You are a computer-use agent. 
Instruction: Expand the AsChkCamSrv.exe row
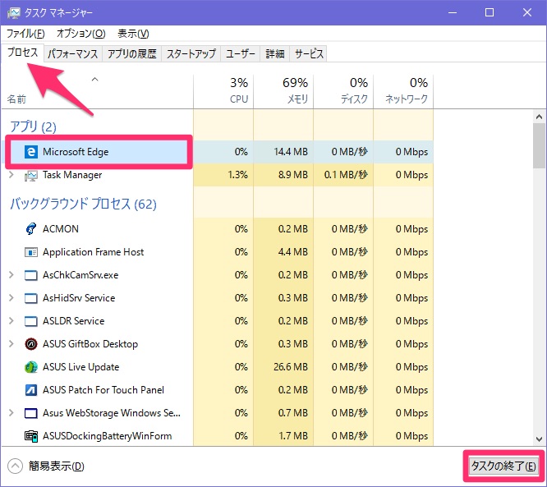pyautogui.click(x=11, y=275)
